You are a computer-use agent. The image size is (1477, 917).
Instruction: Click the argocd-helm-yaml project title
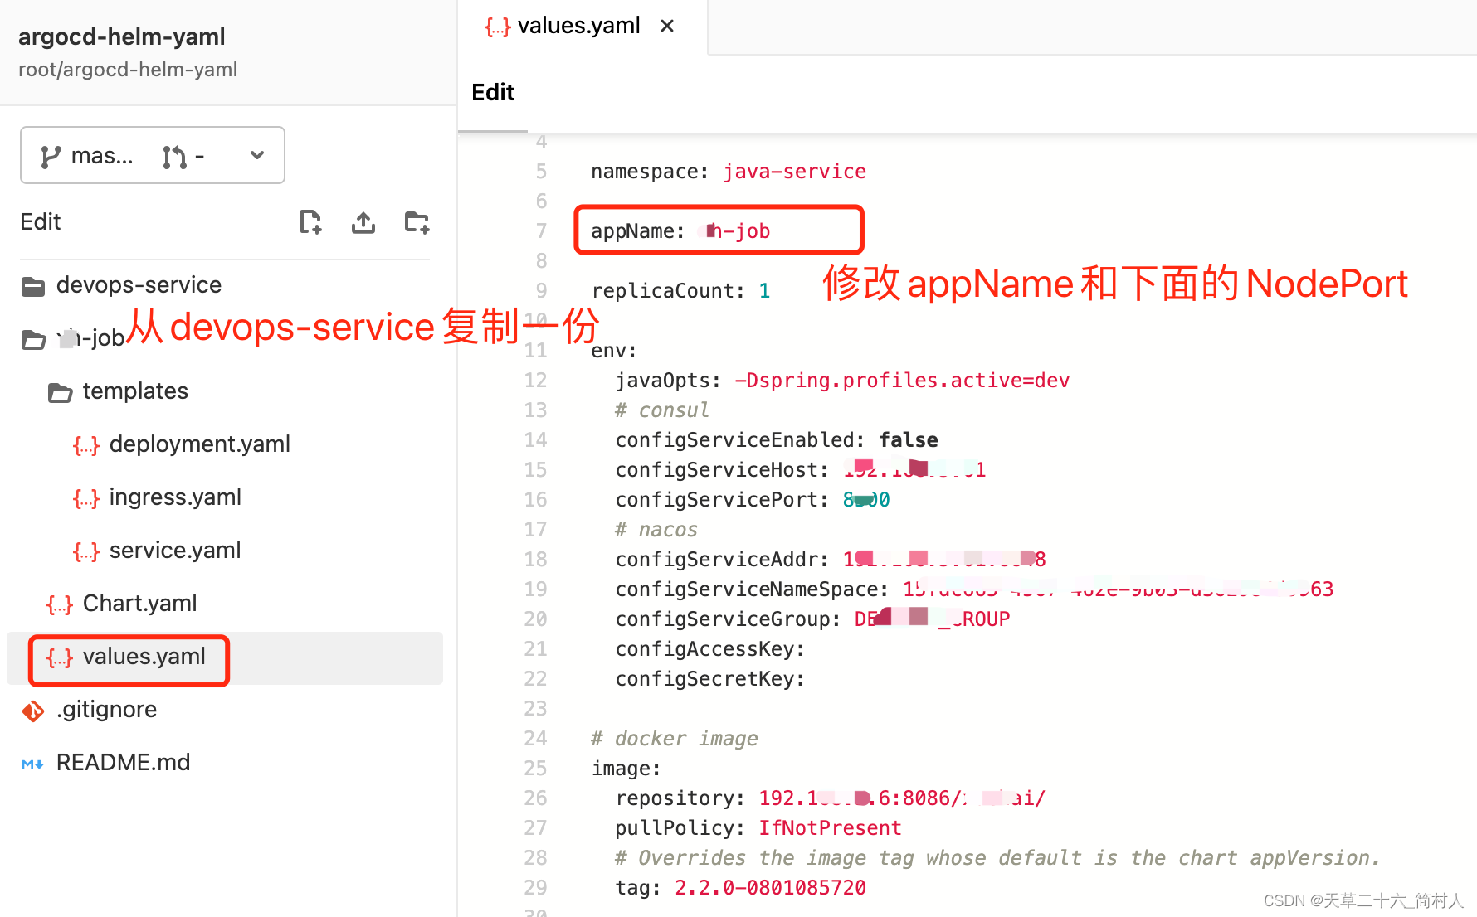(122, 36)
